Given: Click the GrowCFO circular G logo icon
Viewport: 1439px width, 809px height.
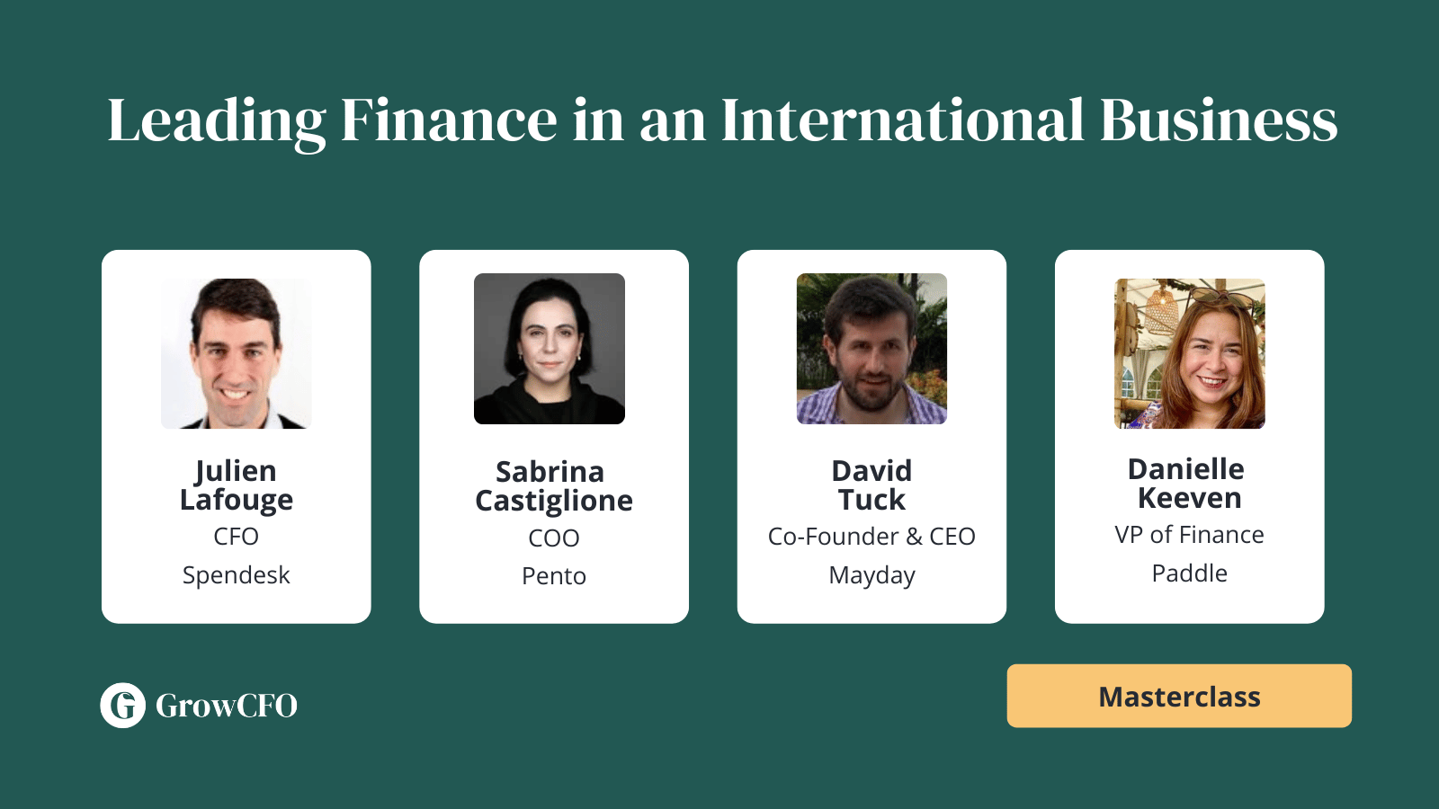Looking at the screenshot, I should tap(122, 705).
